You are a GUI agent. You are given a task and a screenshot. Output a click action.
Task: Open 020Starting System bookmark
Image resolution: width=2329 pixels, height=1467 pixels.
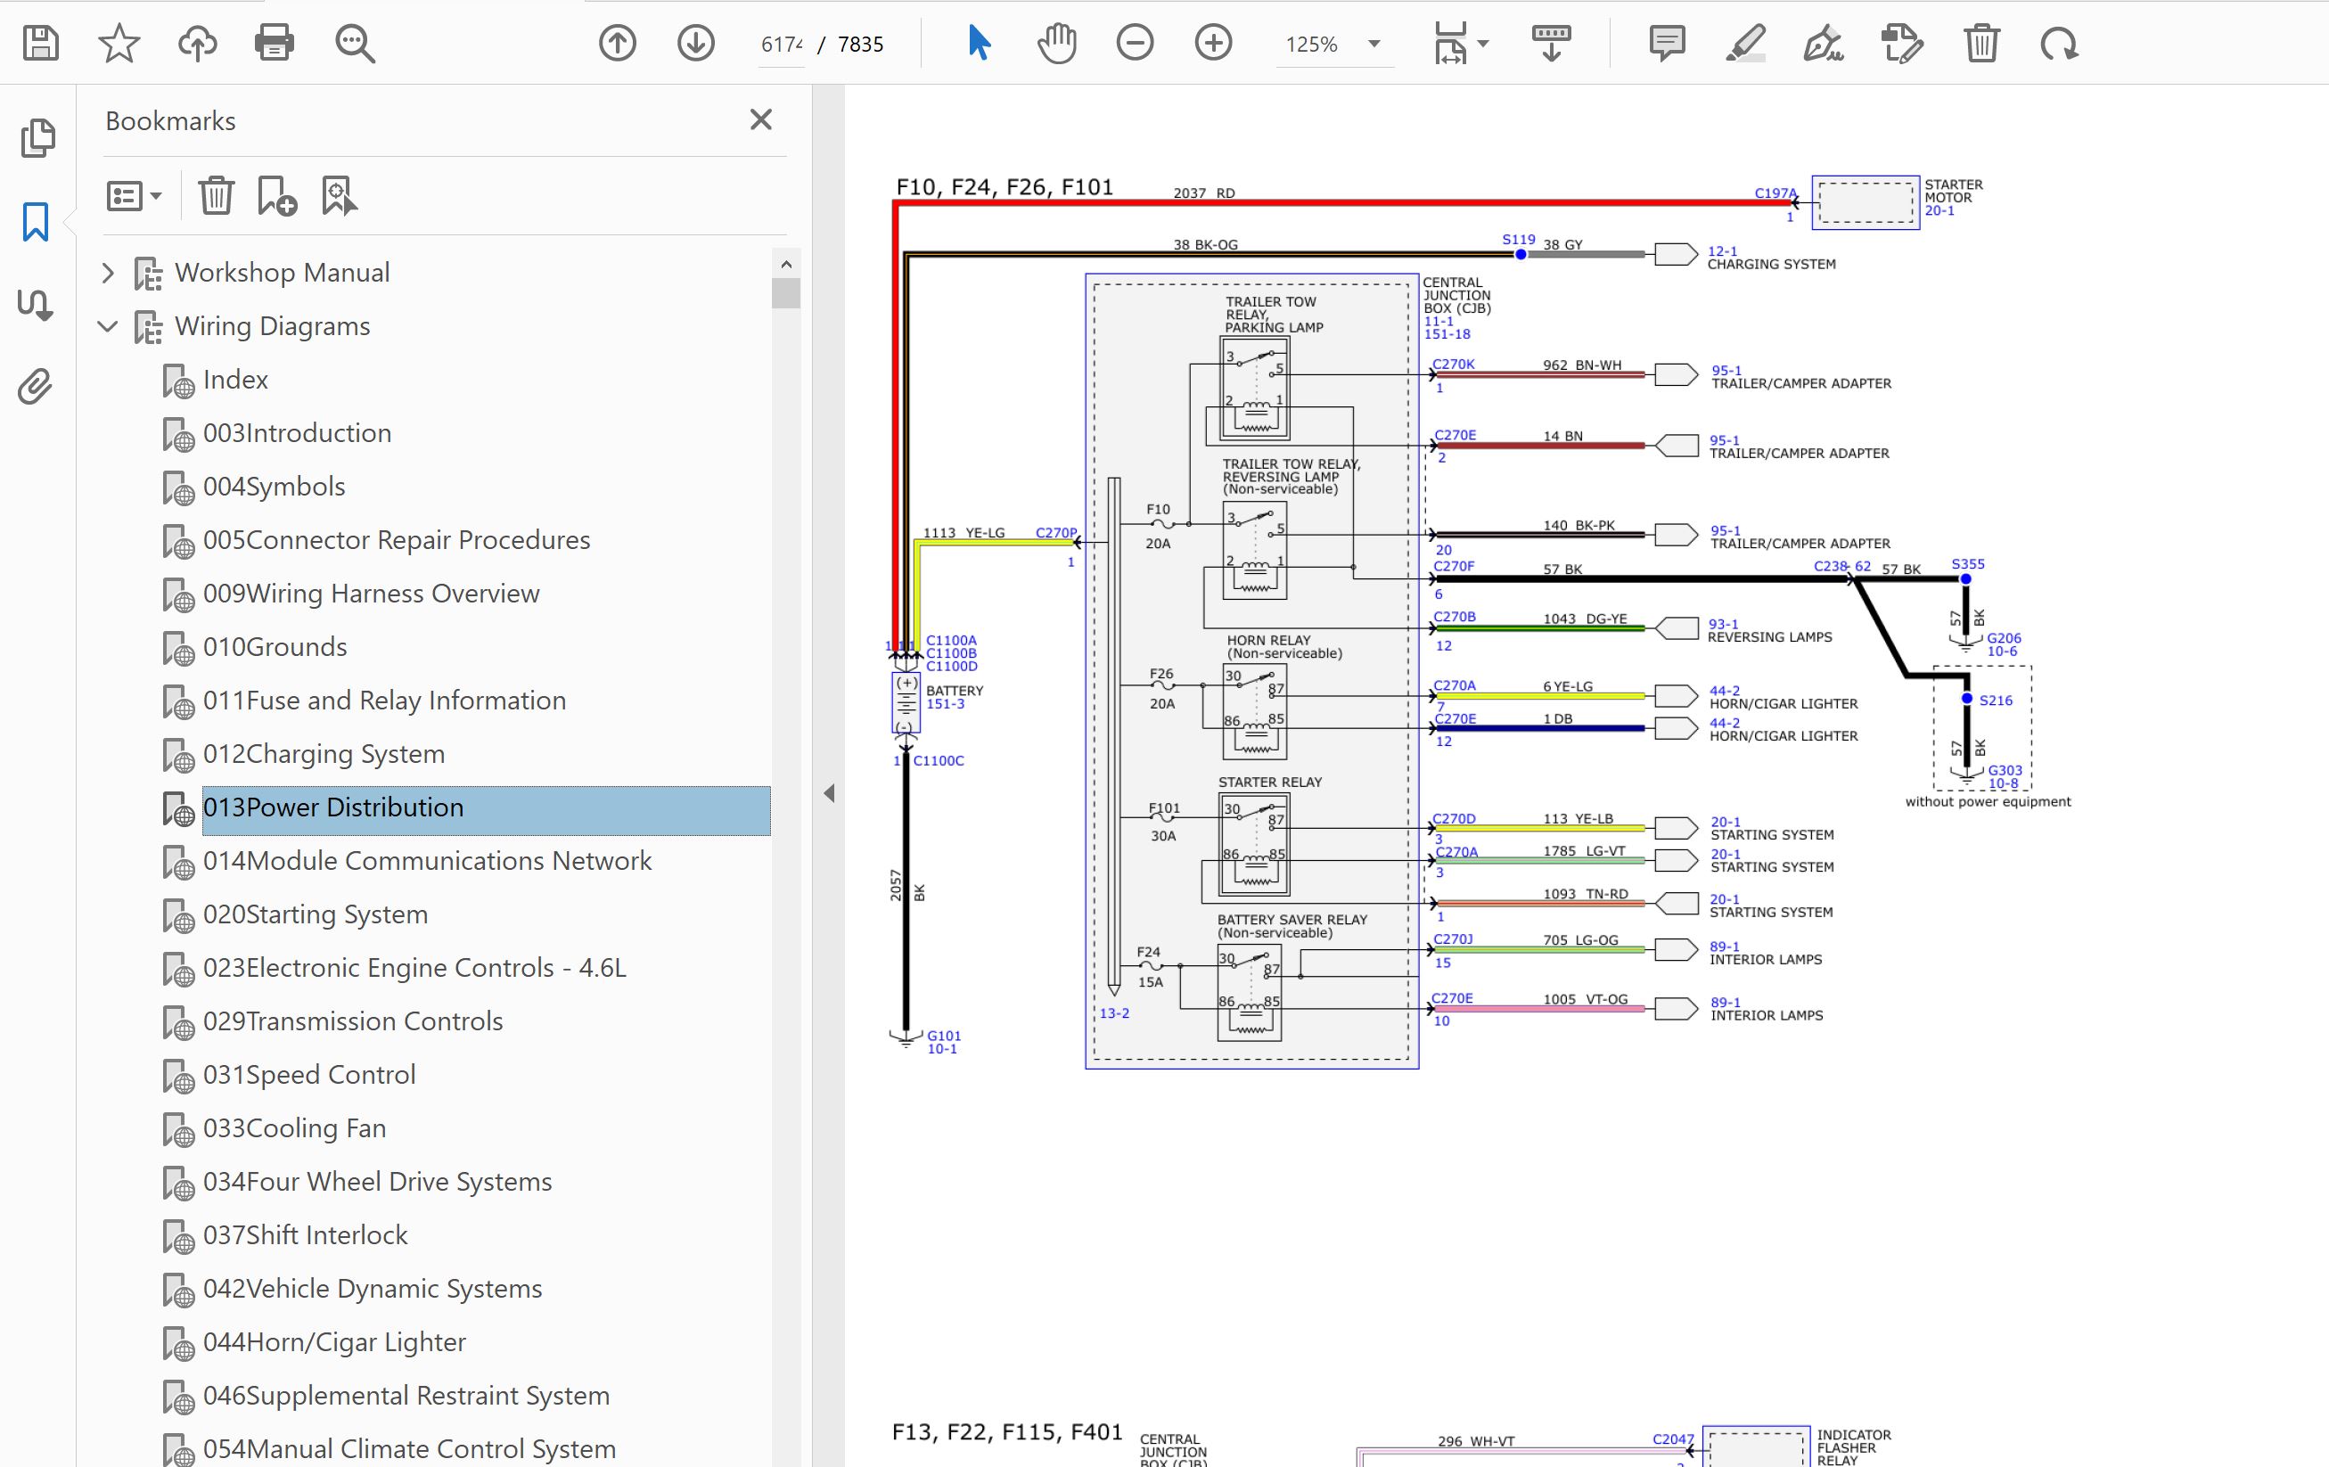[x=315, y=914]
